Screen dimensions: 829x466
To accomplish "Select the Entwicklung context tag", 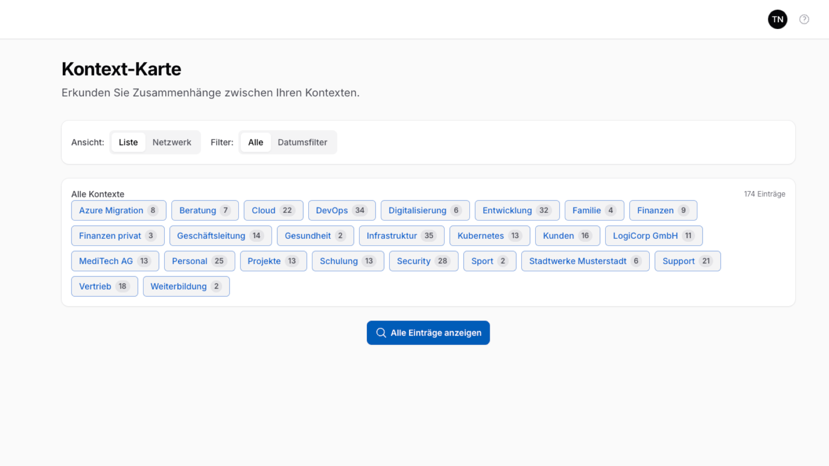I will (517, 211).
